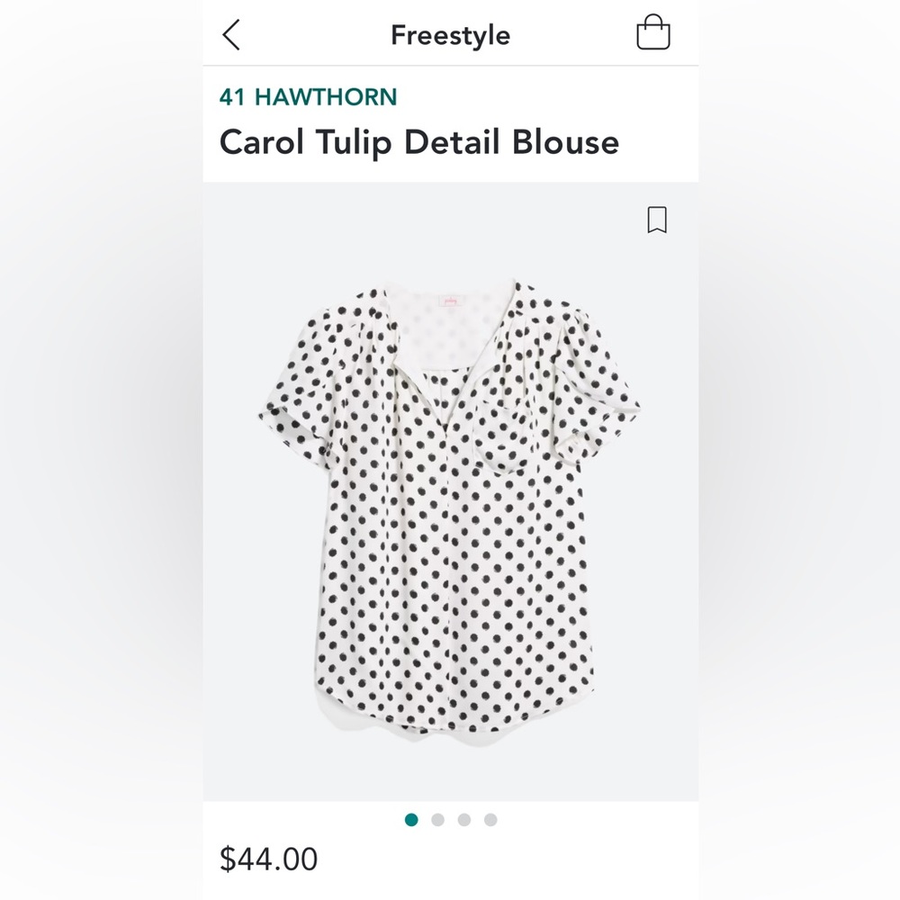Expand the Freestyle header title
Image resolution: width=900 pixels, height=900 pixels.
[450, 34]
